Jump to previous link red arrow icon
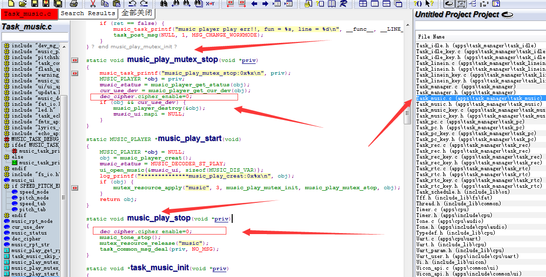The height and width of the screenshot is (277, 546). [230, 4]
